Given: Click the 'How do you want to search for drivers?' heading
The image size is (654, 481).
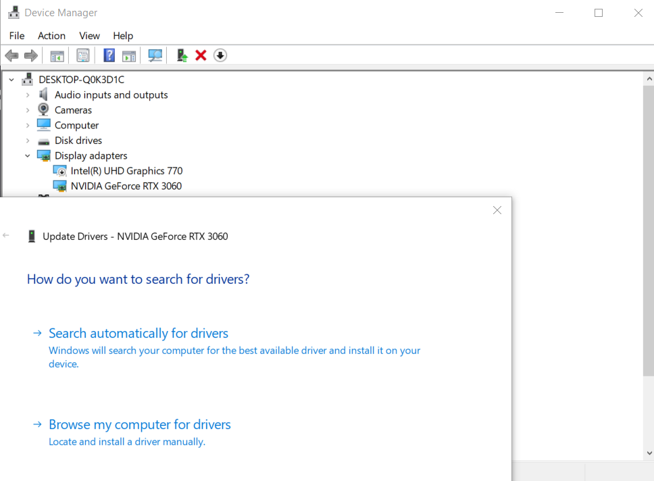Looking at the screenshot, I should [x=138, y=279].
